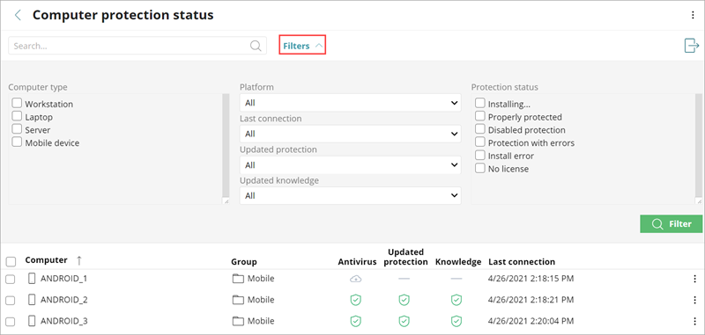This screenshot has width=705, height=335.
Task: Open the Last connection dropdown
Action: tap(350, 134)
